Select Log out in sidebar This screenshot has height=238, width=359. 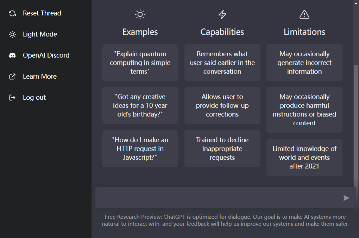point(34,98)
